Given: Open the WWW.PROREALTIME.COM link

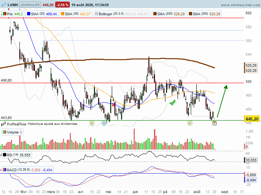Looking at the screenshot, I should [x=241, y=5].
